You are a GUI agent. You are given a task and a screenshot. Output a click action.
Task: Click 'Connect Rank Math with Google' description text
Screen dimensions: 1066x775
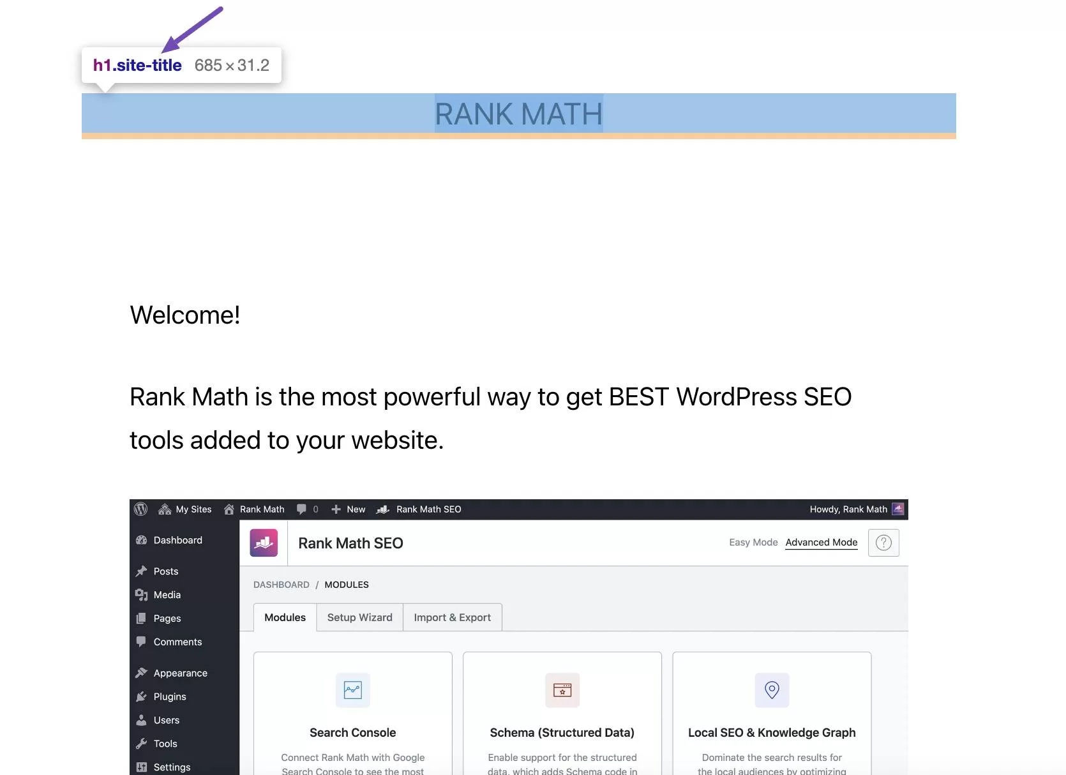(353, 757)
